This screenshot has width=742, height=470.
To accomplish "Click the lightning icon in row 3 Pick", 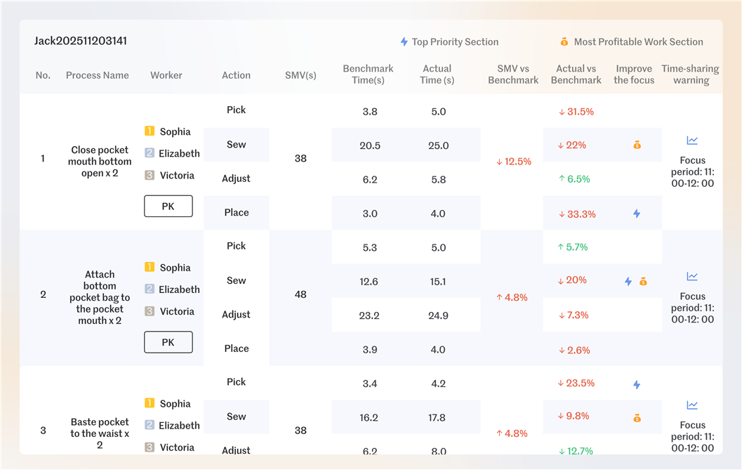I will coord(637,384).
